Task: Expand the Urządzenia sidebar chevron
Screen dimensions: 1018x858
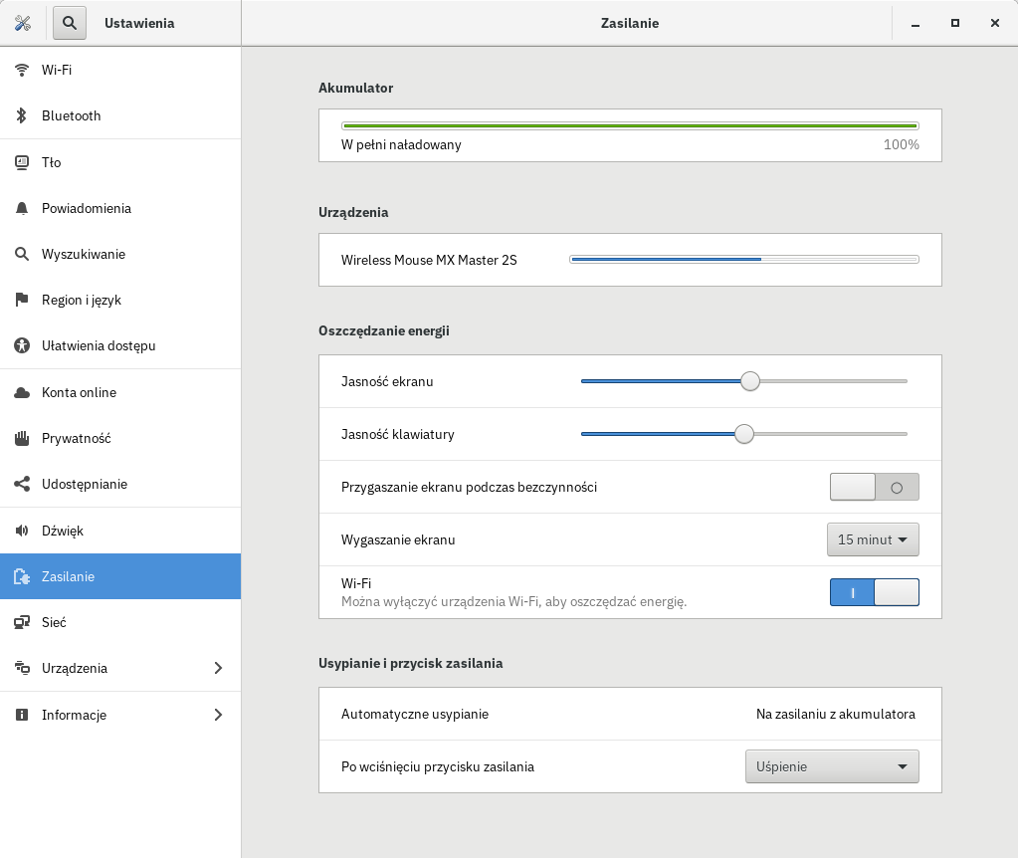Action: click(218, 668)
